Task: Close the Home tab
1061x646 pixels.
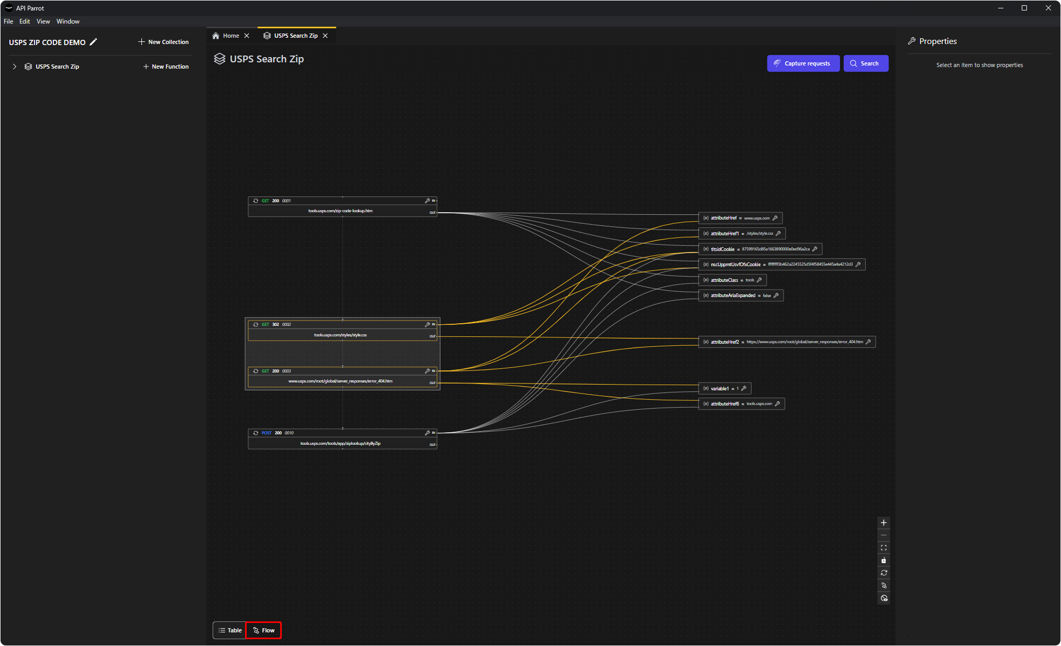Action: [x=247, y=36]
